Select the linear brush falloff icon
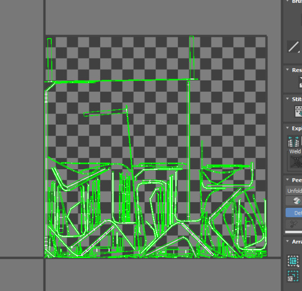The width and height of the screenshot is (302, 291). pyautogui.click(x=294, y=46)
